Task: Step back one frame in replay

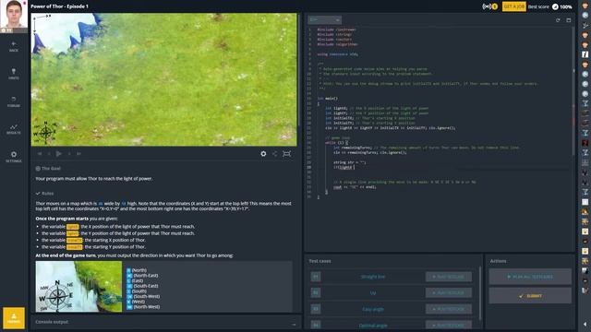Action: tap(49, 154)
